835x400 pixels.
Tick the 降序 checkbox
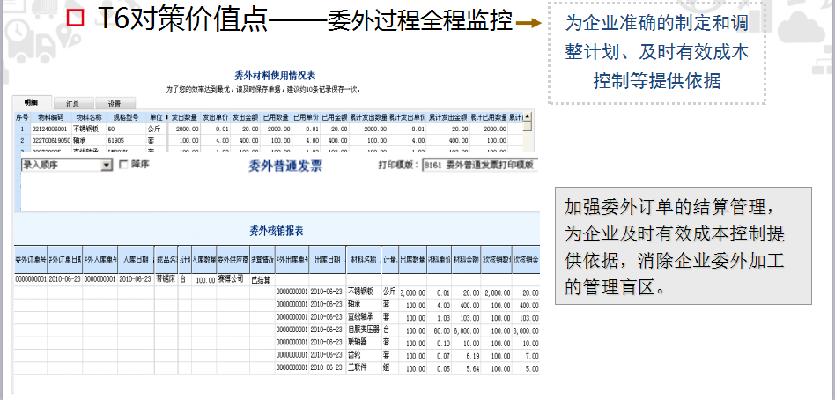(123, 165)
